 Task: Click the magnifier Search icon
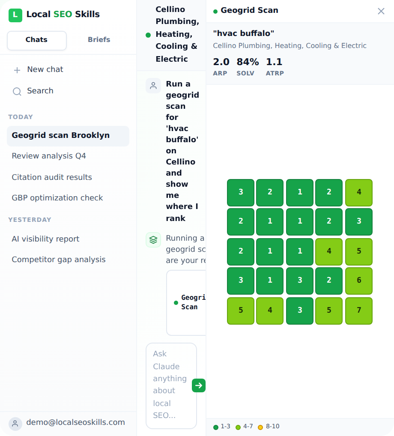click(x=17, y=91)
